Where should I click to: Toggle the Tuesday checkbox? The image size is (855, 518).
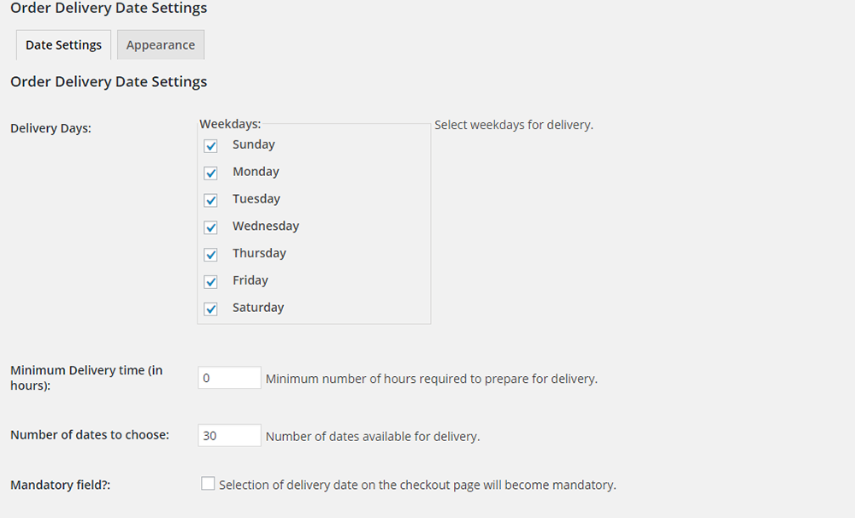(210, 200)
